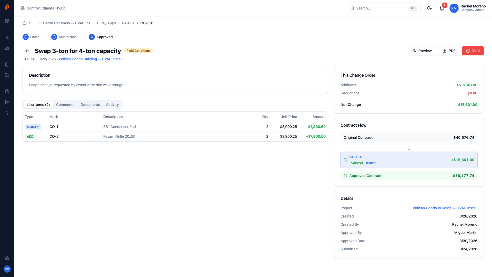
Task: Download the PDF
Action: click(x=449, y=51)
